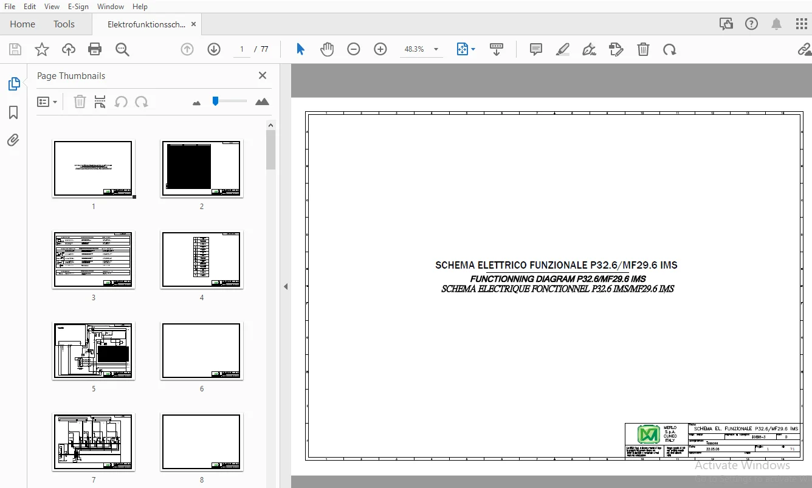Show the Page Thumbnails pane icon
Viewport: 812px width, 488px height.
click(14, 84)
